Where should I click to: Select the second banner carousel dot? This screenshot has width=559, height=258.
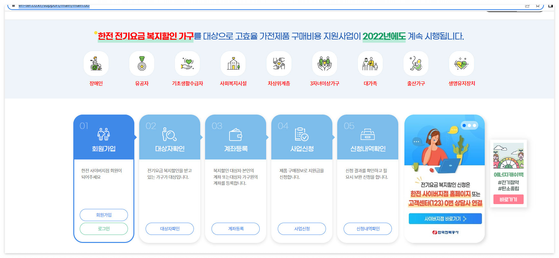coord(469,125)
